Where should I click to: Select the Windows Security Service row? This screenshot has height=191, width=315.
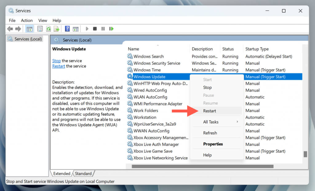(214, 63)
